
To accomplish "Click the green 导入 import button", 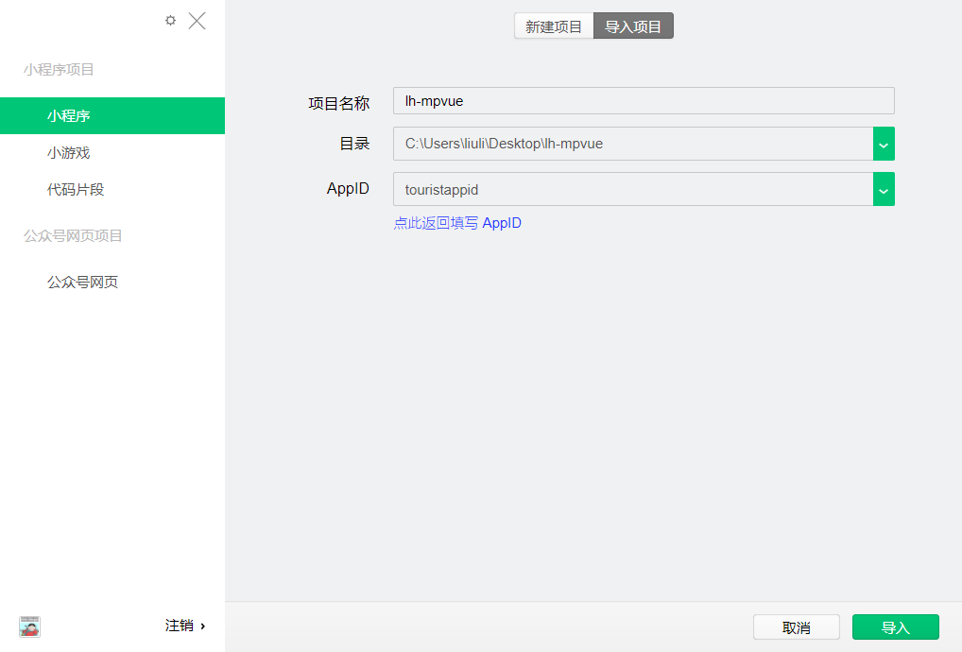I will click(x=894, y=626).
